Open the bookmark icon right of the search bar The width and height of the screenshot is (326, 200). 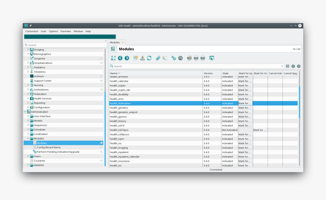[288, 66]
